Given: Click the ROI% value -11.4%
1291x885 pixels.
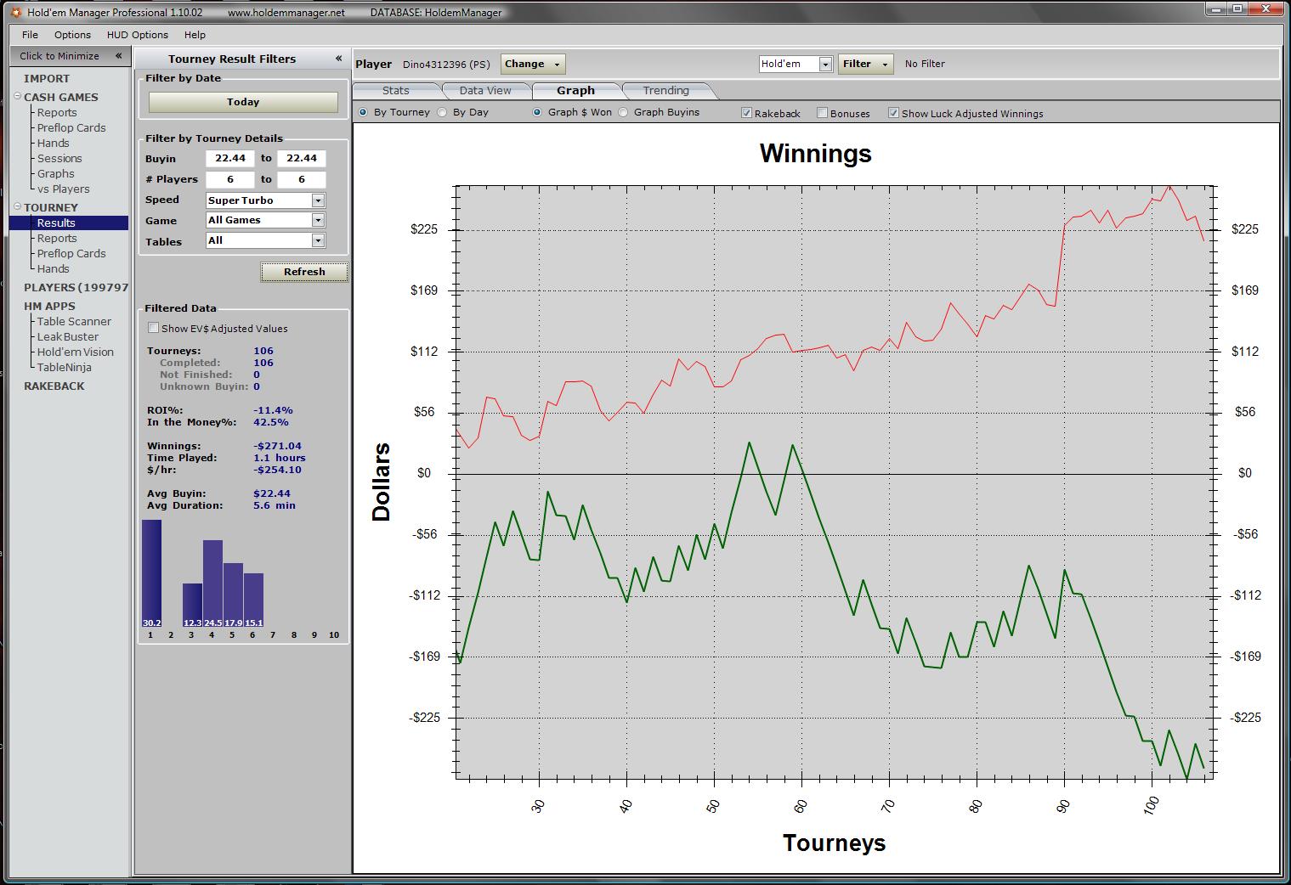Looking at the screenshot, I should [273, 410].
